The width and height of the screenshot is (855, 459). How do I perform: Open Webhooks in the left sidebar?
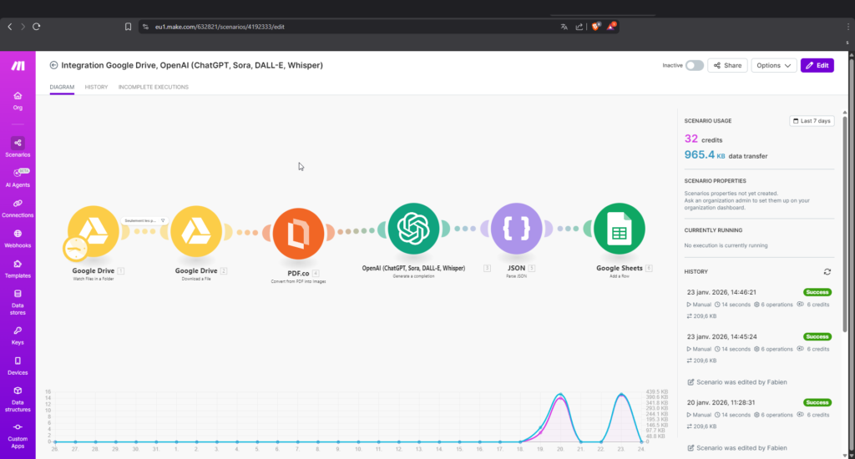click(18, 238)
